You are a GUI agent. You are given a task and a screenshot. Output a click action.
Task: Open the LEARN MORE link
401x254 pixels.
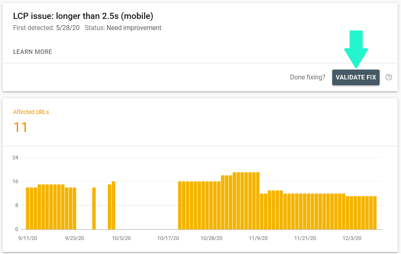pos(33,52)
